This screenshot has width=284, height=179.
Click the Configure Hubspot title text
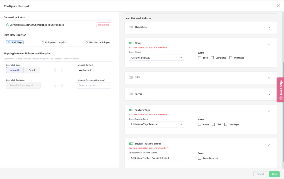click(x=16, y=6)
